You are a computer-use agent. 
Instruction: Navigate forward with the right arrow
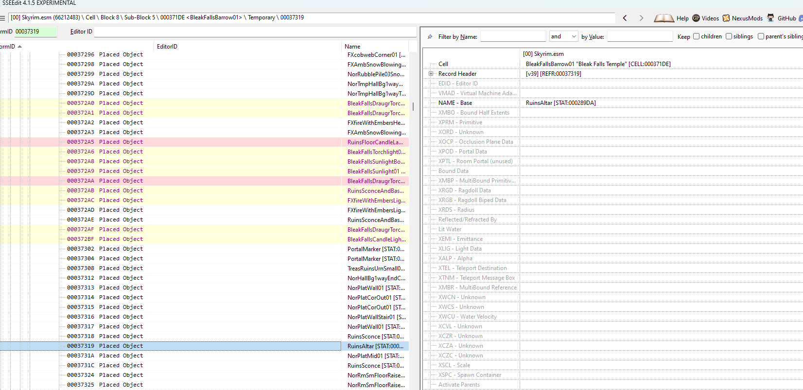point(641,18)
